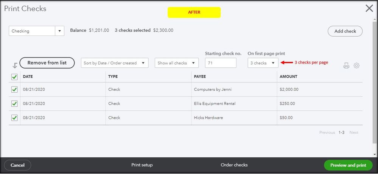Viewport: 378px width, 174px height.
Task: Click Remove from list button
Action: pos(47,63)
